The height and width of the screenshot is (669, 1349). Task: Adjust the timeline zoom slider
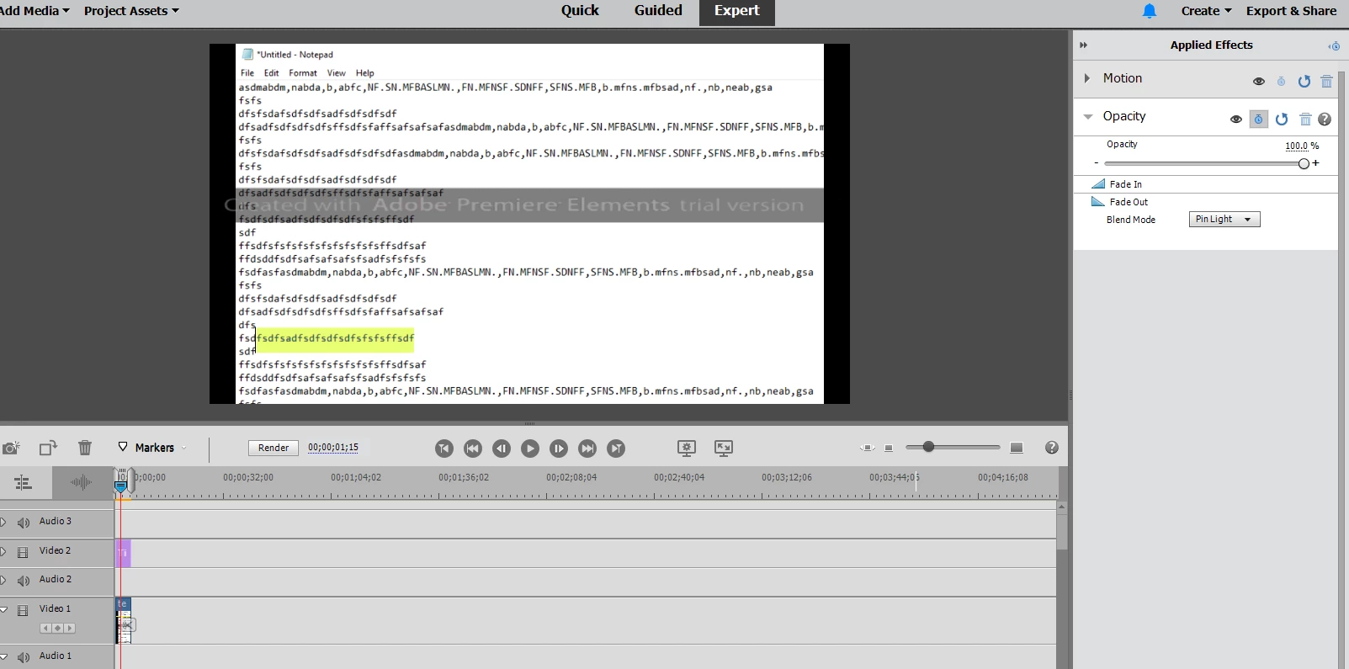928,447
